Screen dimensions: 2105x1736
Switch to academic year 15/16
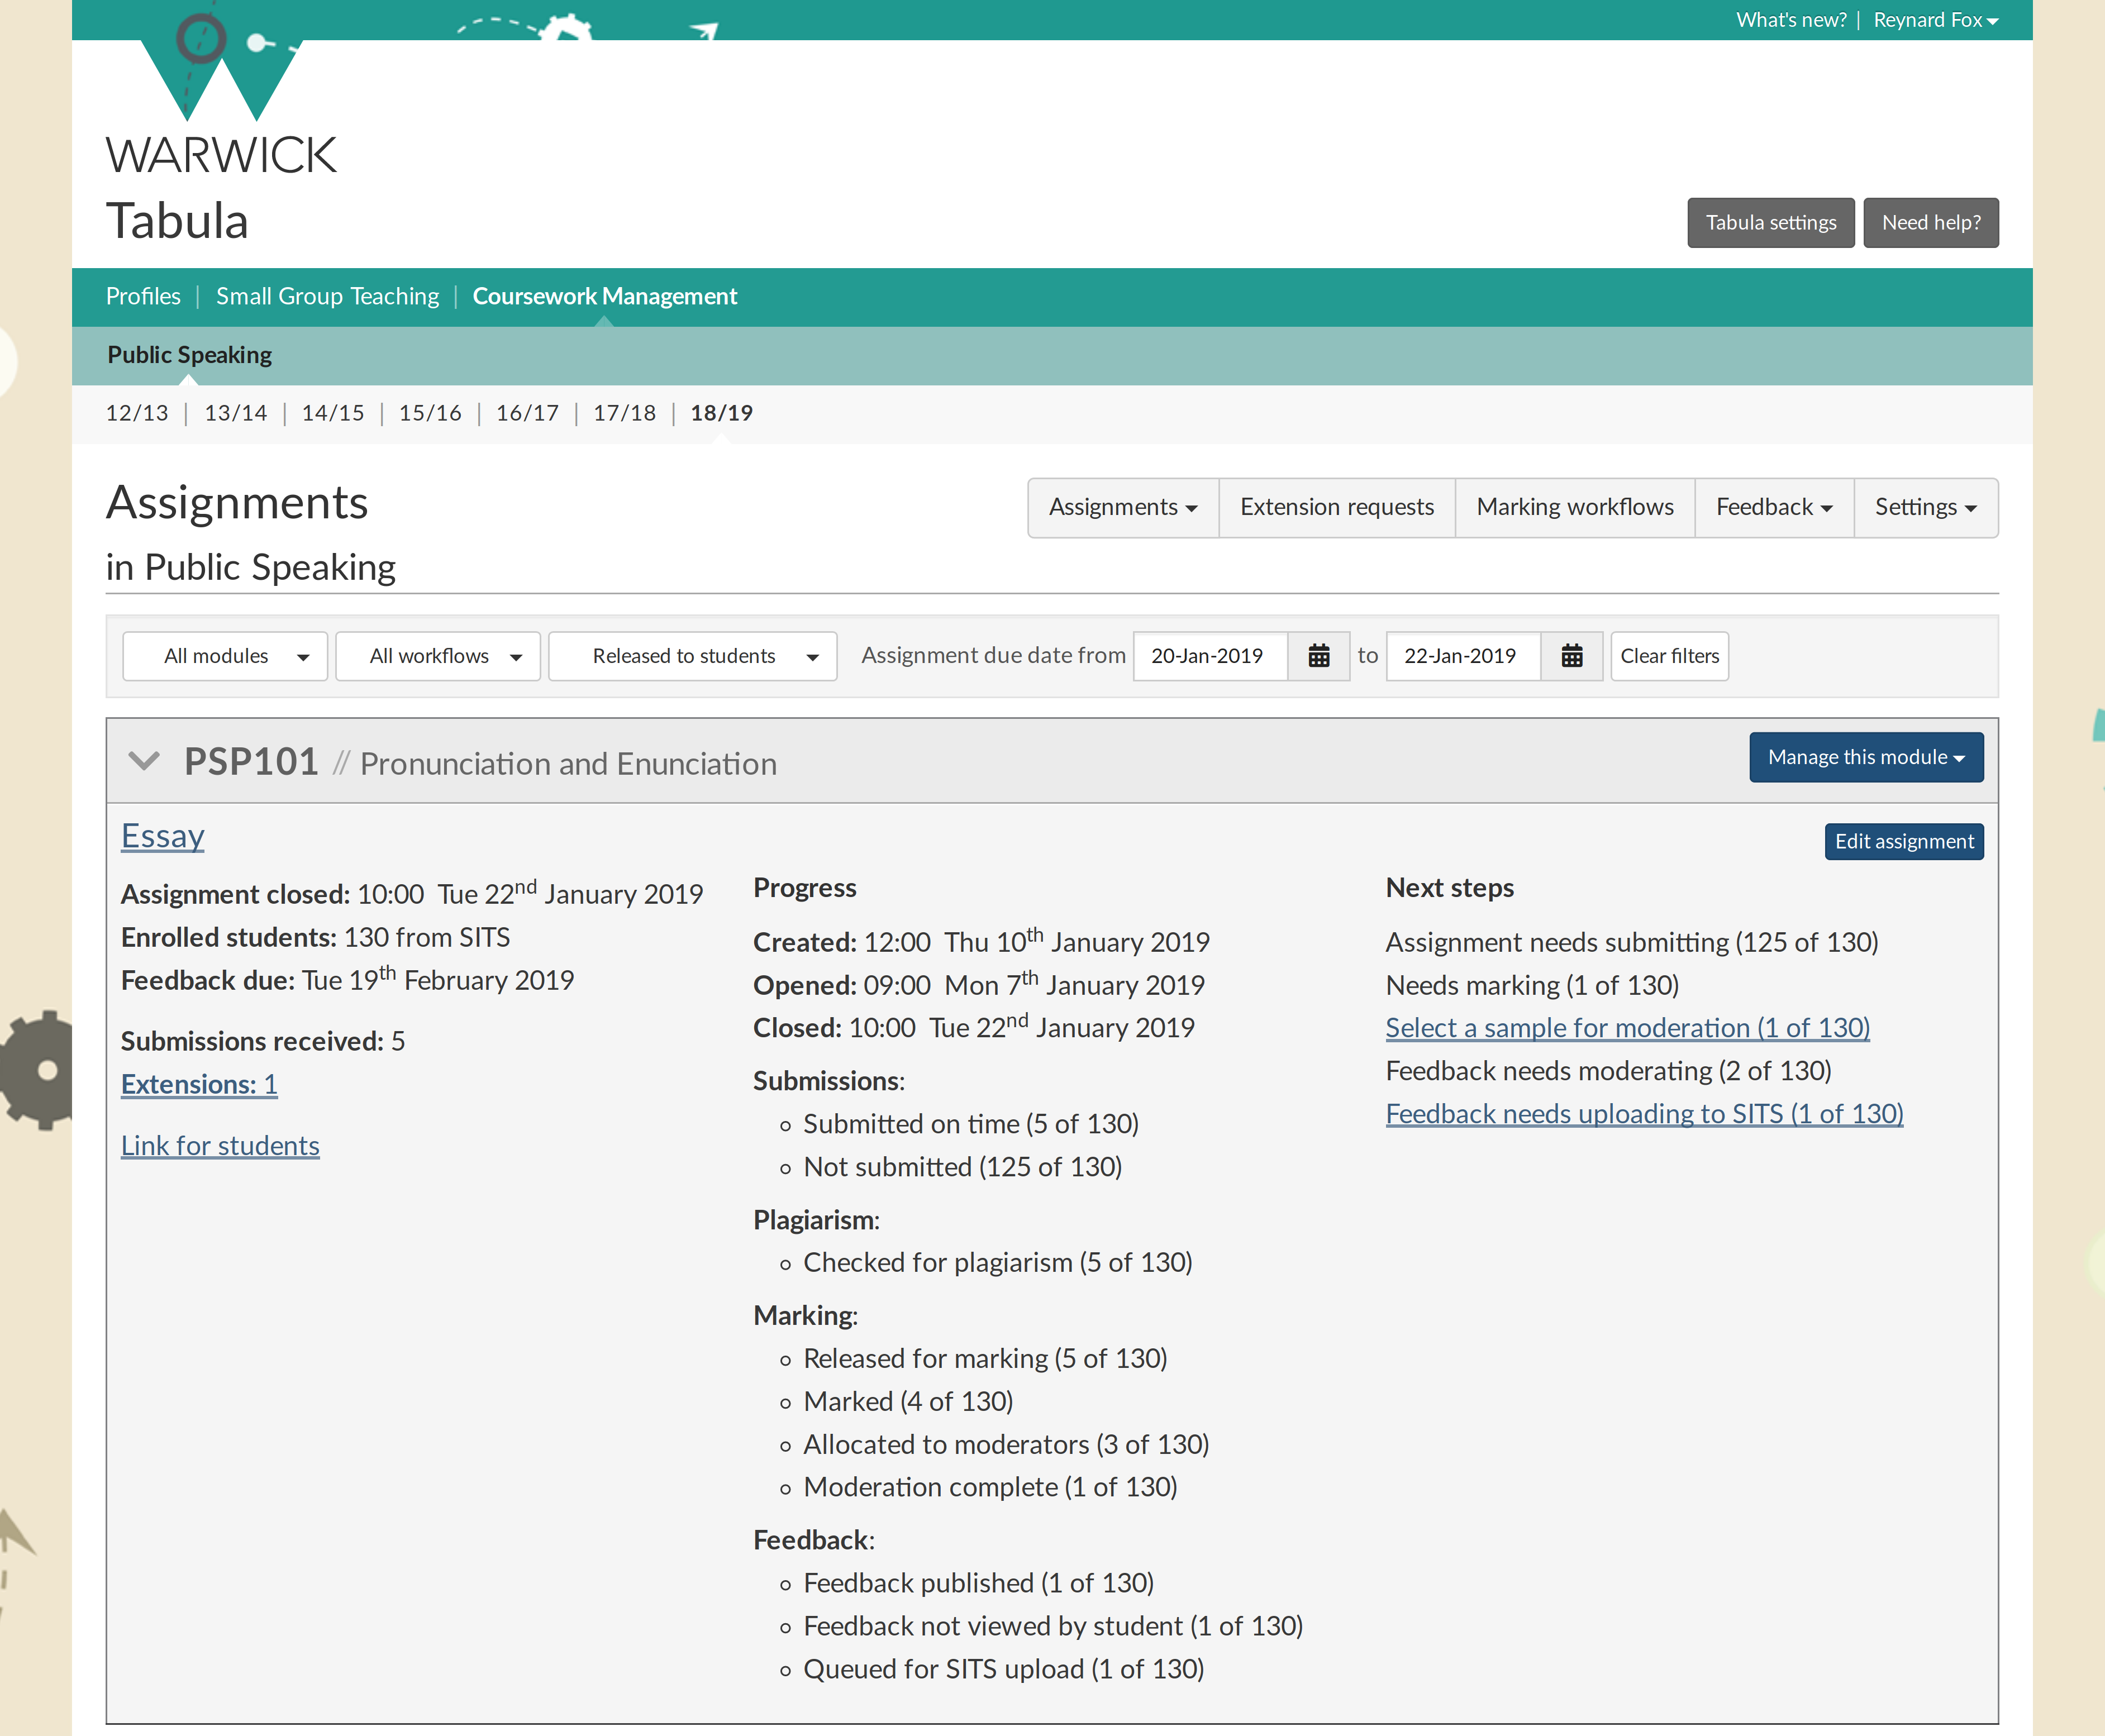point(430,413)
